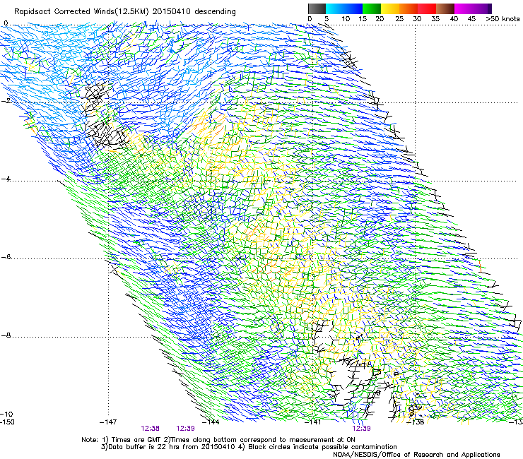
Task: Click the -4 latitude axis label
Action: (x=6, y=179)
